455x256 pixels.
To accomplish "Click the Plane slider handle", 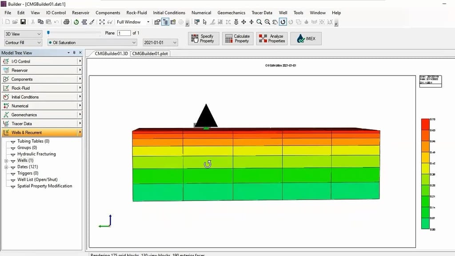I will [48, 33].
